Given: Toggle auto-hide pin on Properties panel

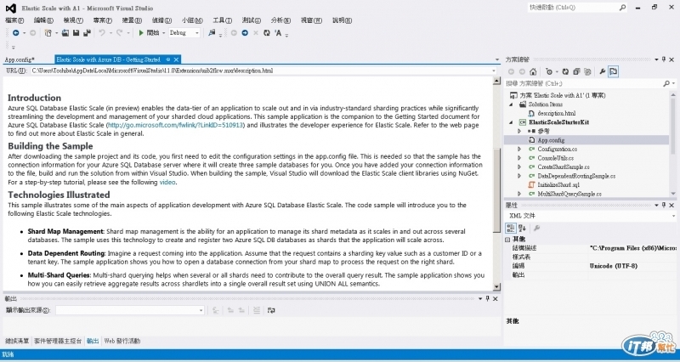Looking at the screenshot, I should 664,205.
